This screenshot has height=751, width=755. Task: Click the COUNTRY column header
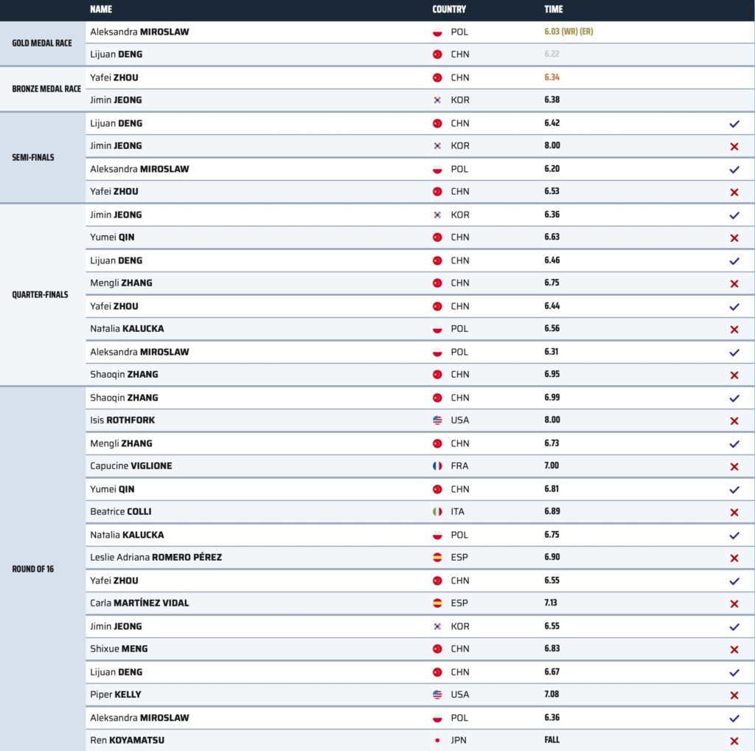[449, 10]
